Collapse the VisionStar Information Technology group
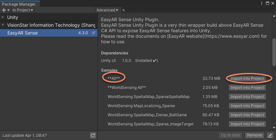 click(x=3, y=25)
